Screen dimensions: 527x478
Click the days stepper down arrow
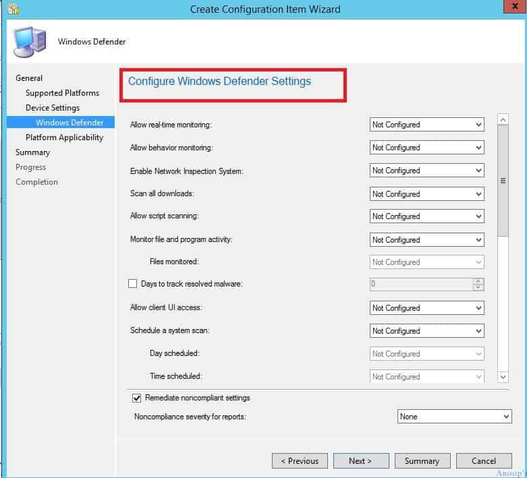tap(478, 287)
